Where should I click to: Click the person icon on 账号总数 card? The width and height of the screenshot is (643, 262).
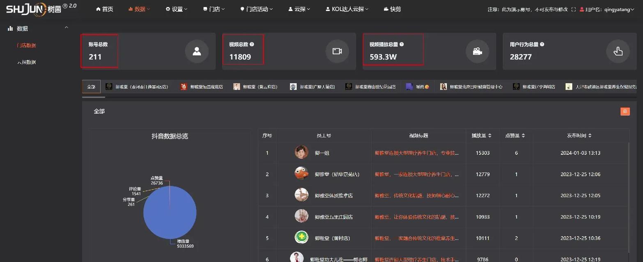pos(197,51)
